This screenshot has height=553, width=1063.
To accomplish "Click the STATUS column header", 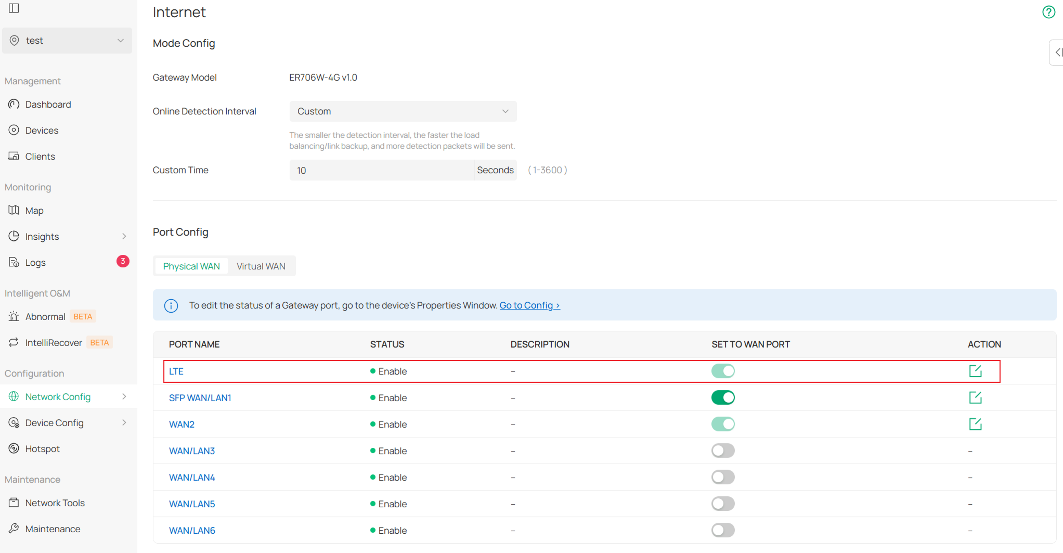I will (387, 344).
